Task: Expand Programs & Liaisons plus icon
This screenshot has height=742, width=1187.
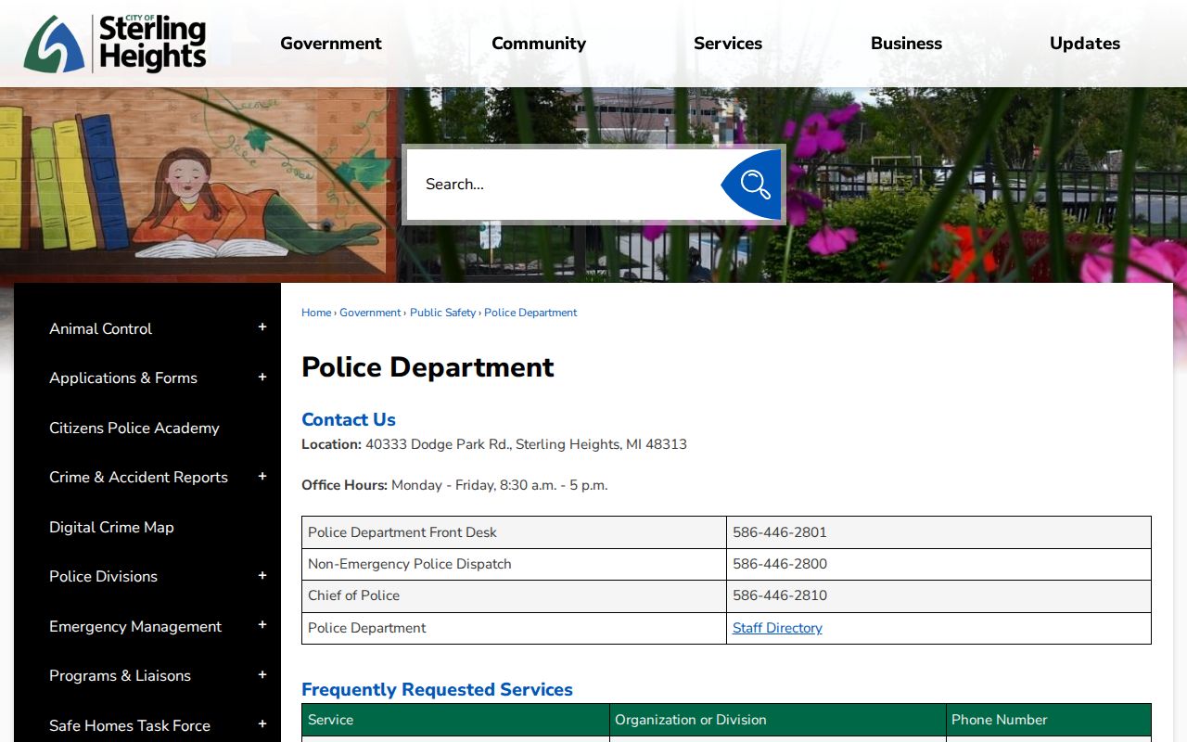Action: click(x=262, y=675)
